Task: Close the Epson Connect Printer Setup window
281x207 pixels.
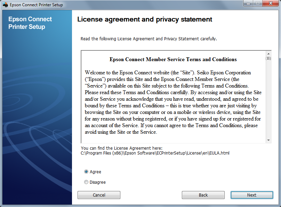Action: [271, 3]
